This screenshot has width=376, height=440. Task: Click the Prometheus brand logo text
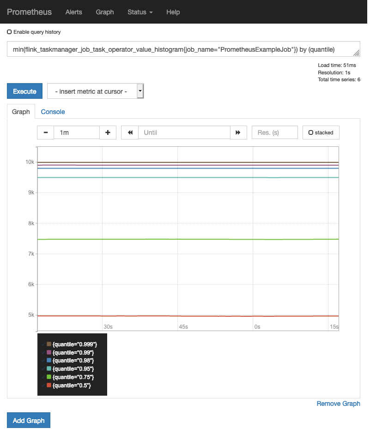pyautogui.click(x=29, y=12)
